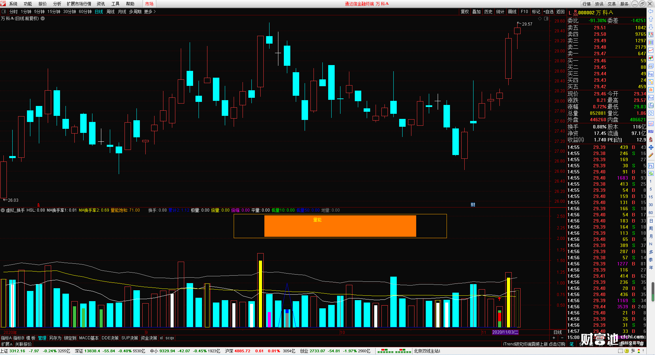Select the 30-minute period in right sidebar
Viewport: 655px width, 355px height.
[651, 205]
